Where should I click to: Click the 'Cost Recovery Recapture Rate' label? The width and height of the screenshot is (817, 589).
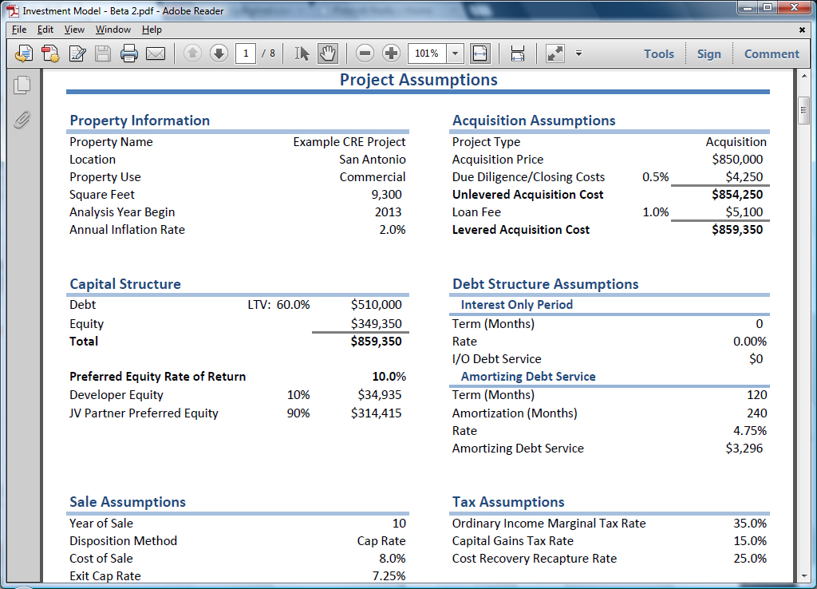coord(535,559)
